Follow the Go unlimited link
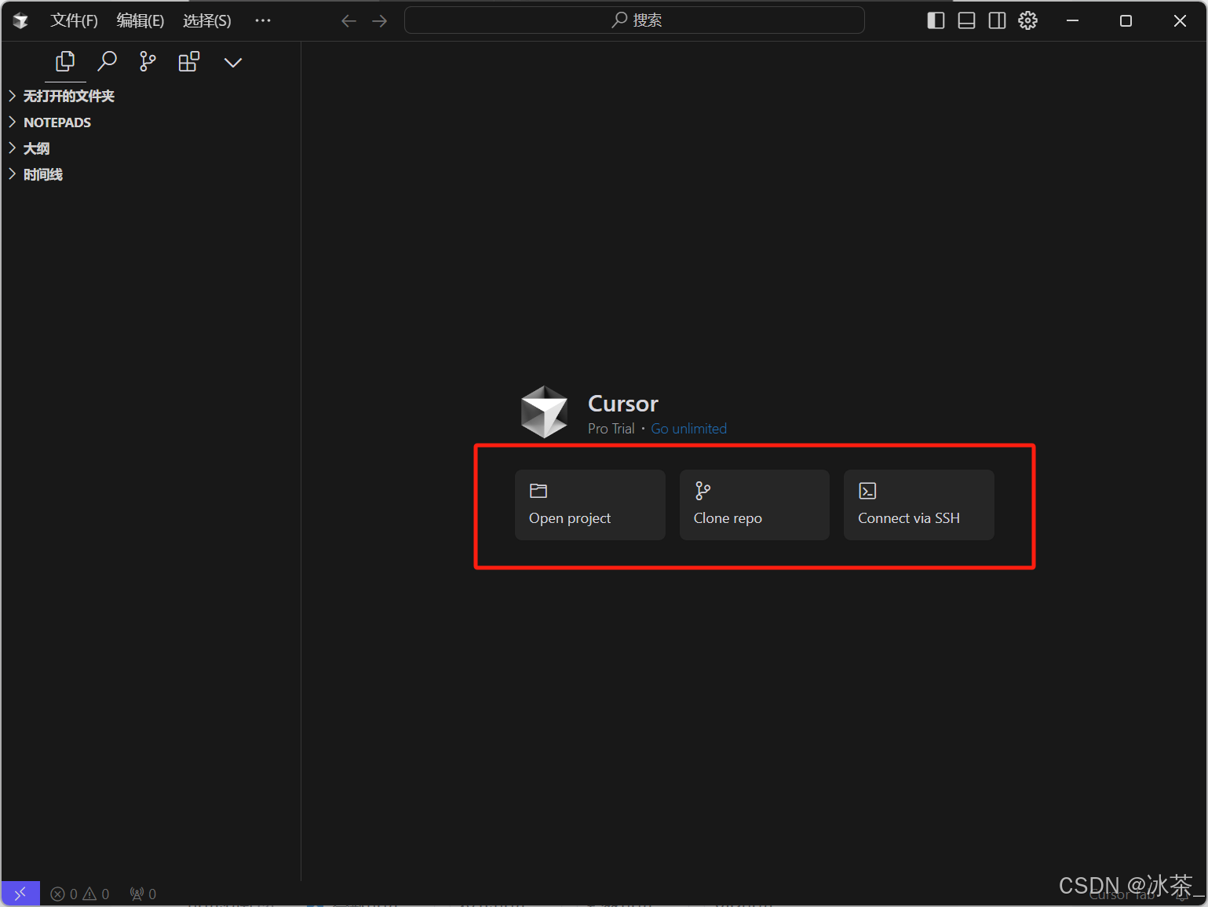Image resolution: width=1208 pixels, height=907 pixels. pos(689,429)
